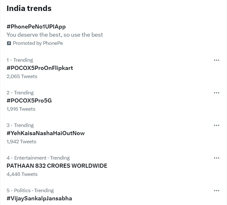Image resolution: width=227 pixels, height=205 pixels.
Task: Click the 'Promoted by PhonePe' label
Action: (38, 43)
